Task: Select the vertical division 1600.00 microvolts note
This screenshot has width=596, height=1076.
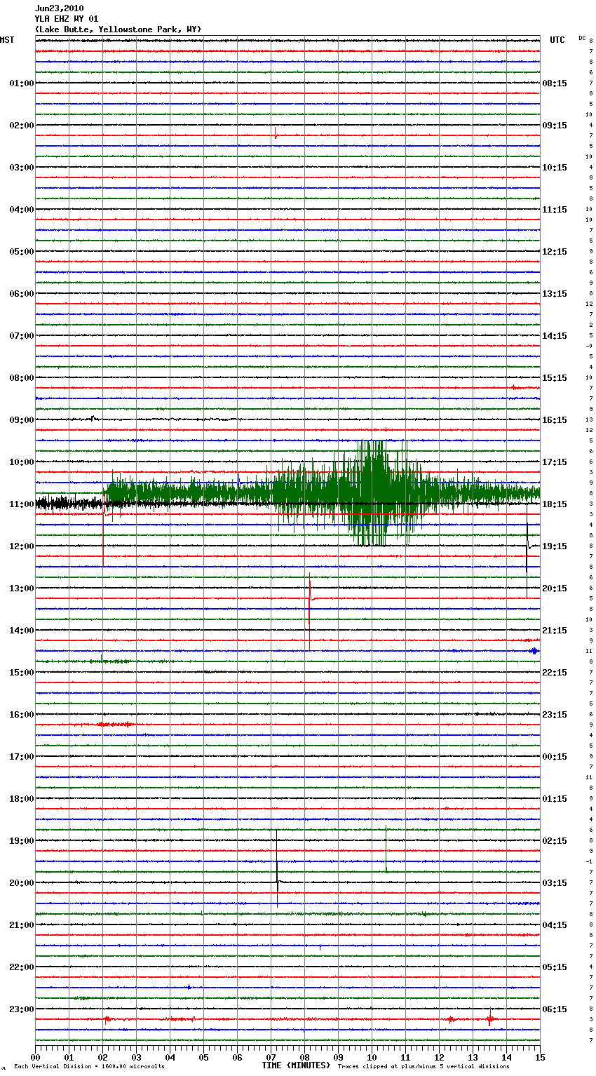Action: coord(89,1067)
